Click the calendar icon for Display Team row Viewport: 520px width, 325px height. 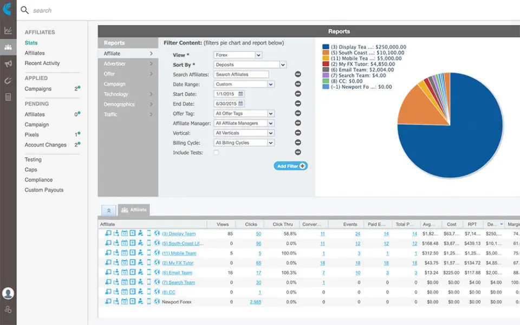coord(124,232)
